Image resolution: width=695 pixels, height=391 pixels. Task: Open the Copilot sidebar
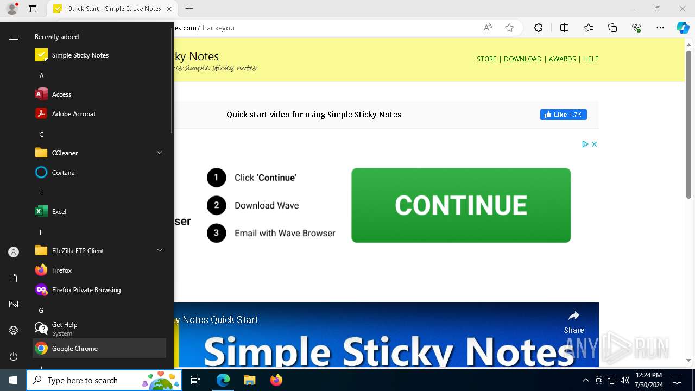tap(683, 28)
